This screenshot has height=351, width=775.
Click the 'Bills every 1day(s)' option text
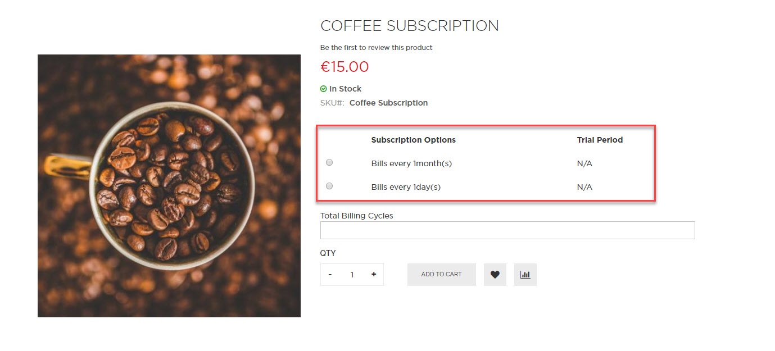click(x=406, y=187)
